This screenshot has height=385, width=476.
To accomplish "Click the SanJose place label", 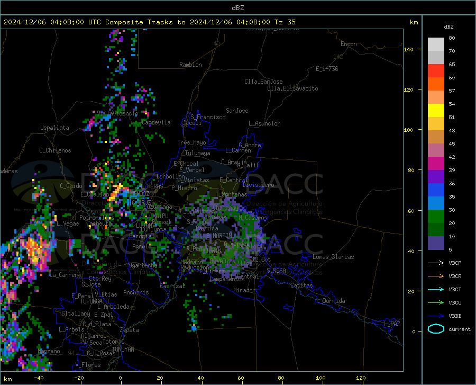I will pyautogui.click(x=237, y=111).
